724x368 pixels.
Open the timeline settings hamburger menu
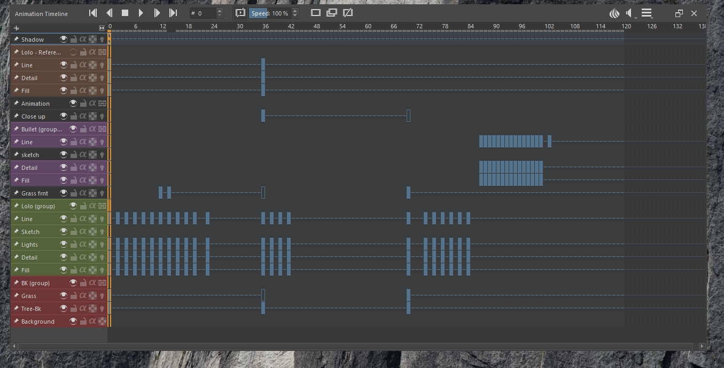[x=647, y=13]
